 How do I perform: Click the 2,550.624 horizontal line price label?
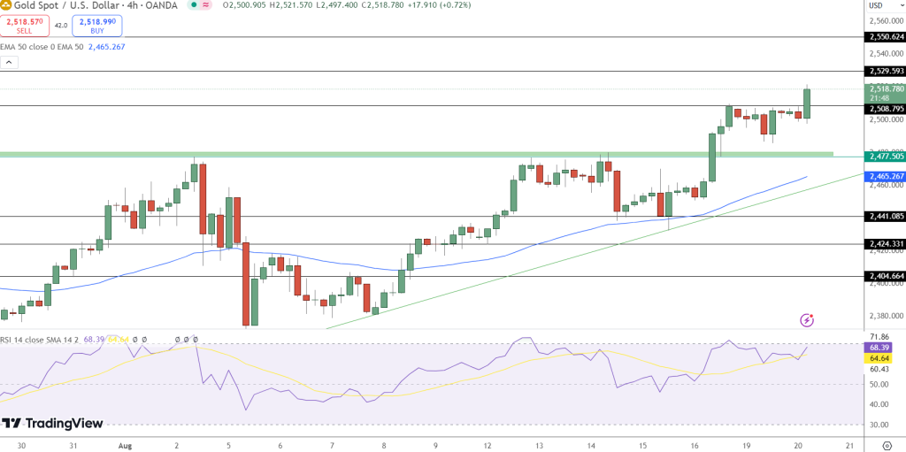pos(885,37)
